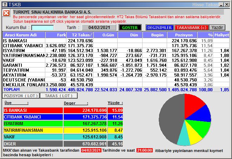The height and width of the screenshot is (159, 232).
Task: Click the green ISYATIRIM legend bar
Action: 33,123
